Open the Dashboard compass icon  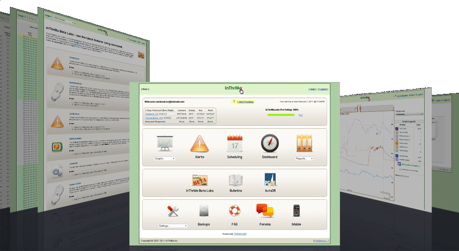[270, 143]
